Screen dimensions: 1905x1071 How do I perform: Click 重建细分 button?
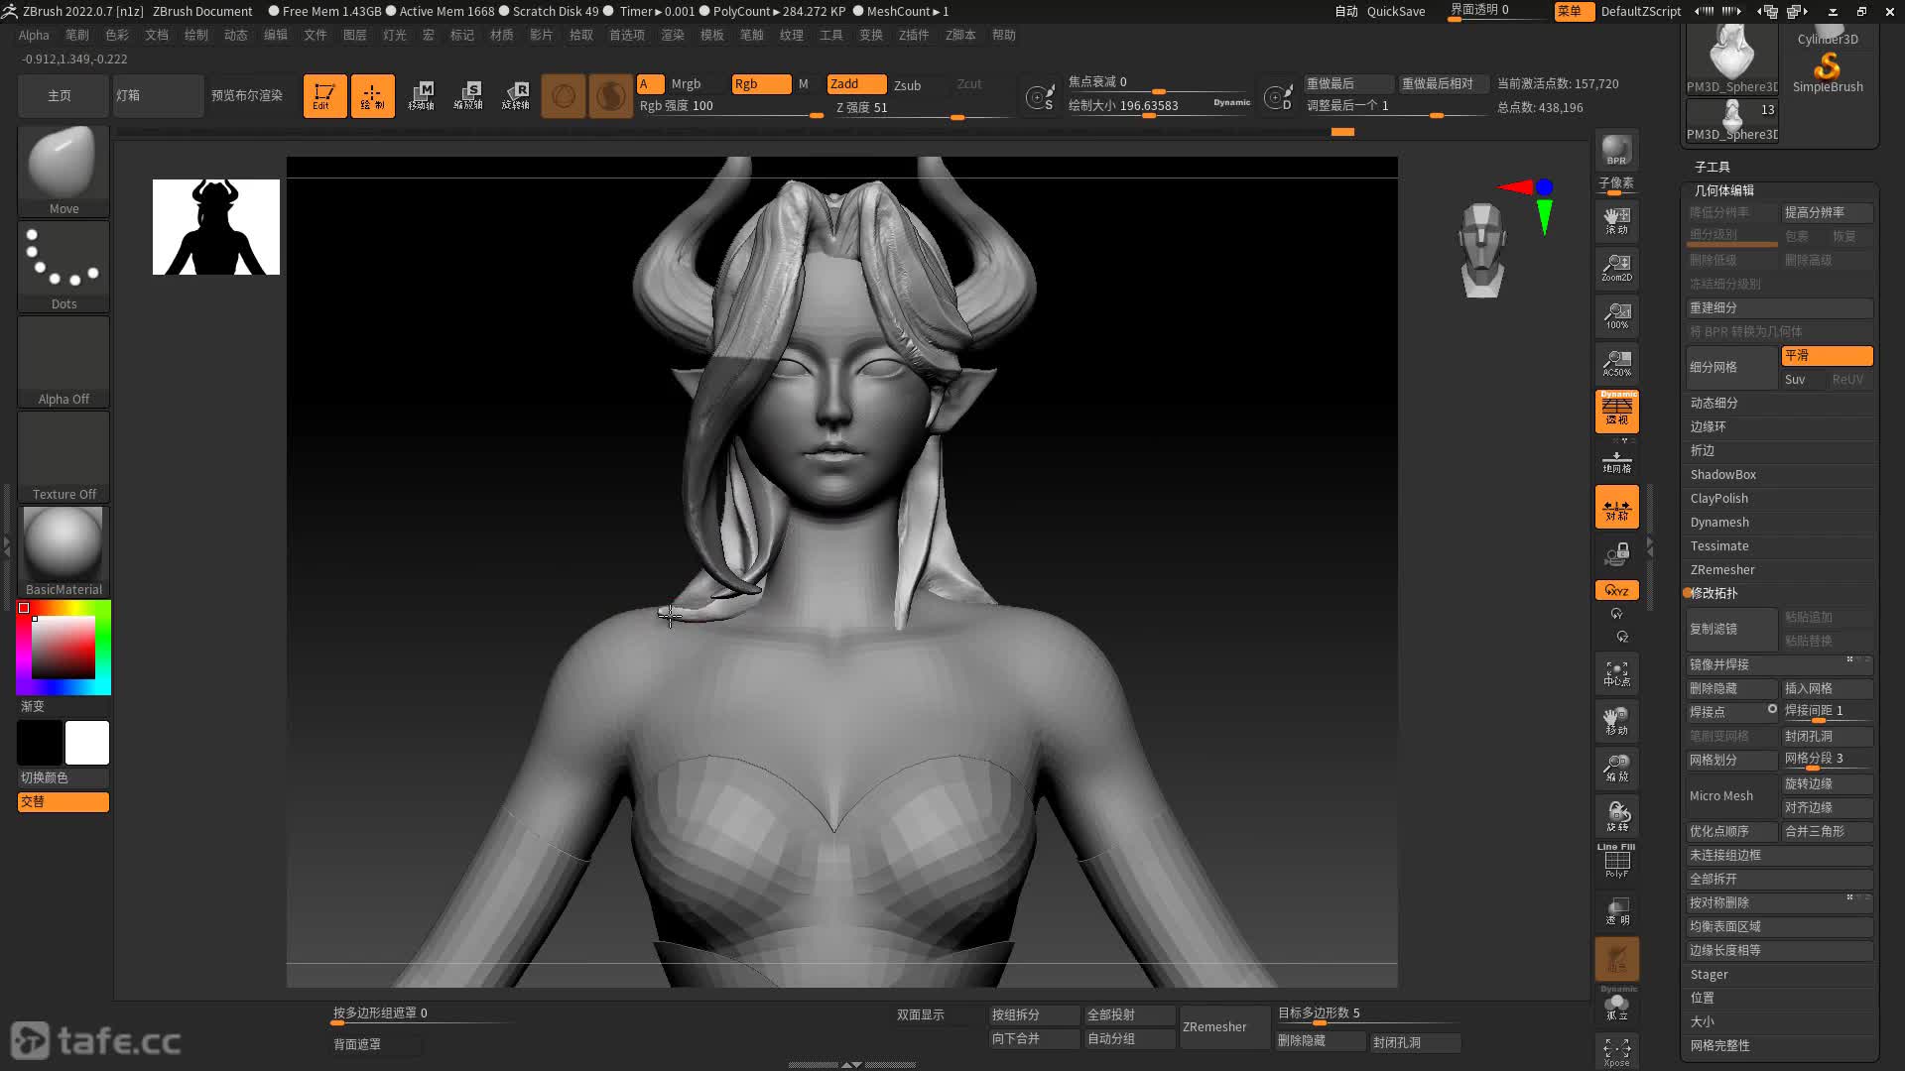[1778, 307]
